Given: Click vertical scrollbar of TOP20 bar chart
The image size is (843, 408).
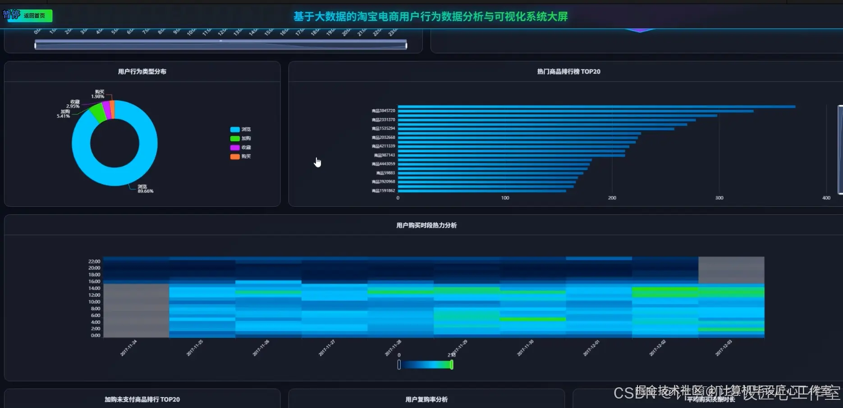Looking at the screenshot, I should point(840,150).
